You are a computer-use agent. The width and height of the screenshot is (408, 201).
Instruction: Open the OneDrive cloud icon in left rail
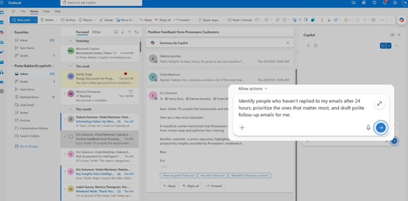coord(2,82)
